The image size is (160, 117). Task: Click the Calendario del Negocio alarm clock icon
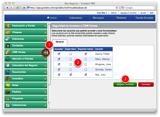(x=8, y=65)
